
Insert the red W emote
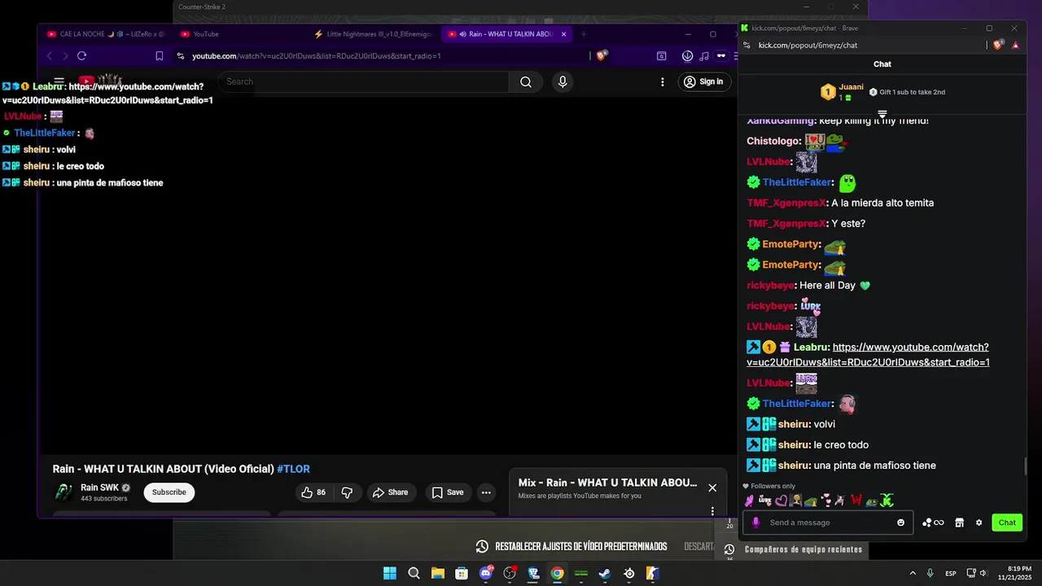point(856,501)
